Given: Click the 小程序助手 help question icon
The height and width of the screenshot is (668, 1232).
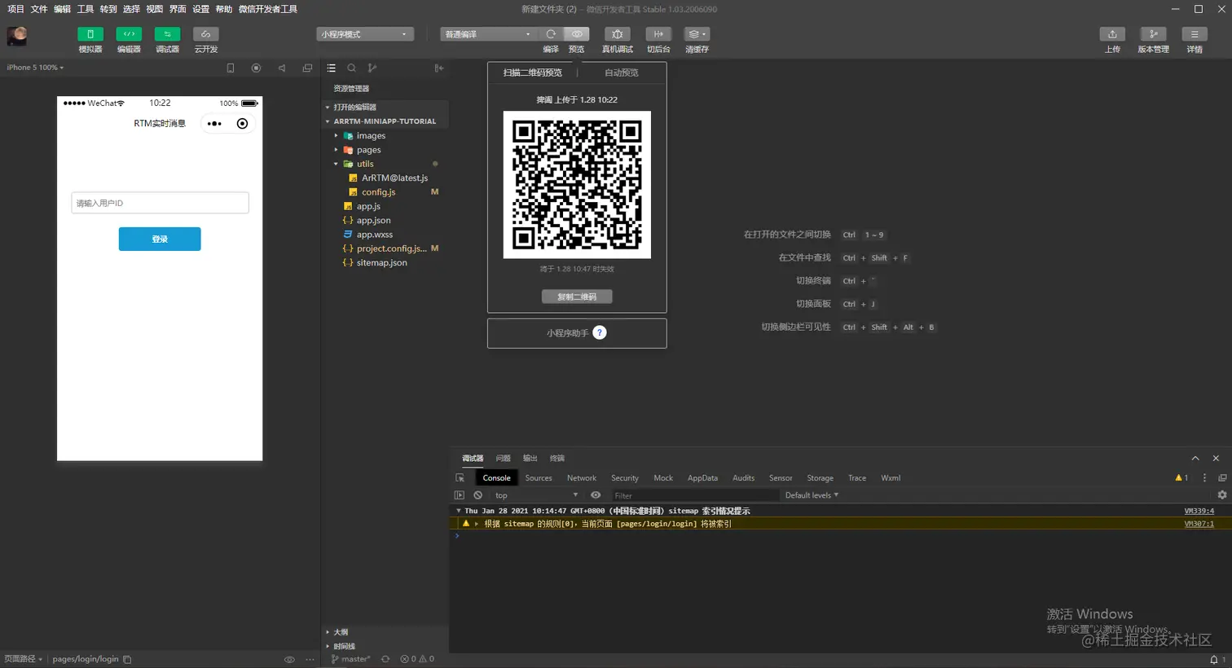Looking at the screenshot, I should coord(600,332).
